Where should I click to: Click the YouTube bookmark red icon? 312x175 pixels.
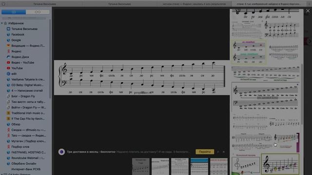[8, 68]
